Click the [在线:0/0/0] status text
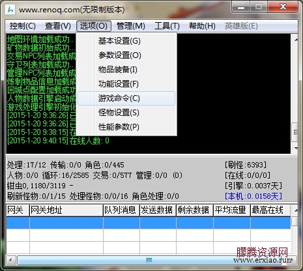The image size is (303, 271). (248, 175)
